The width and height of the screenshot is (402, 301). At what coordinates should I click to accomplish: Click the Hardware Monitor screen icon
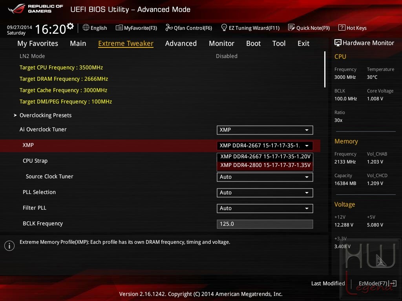coord(338,43)
